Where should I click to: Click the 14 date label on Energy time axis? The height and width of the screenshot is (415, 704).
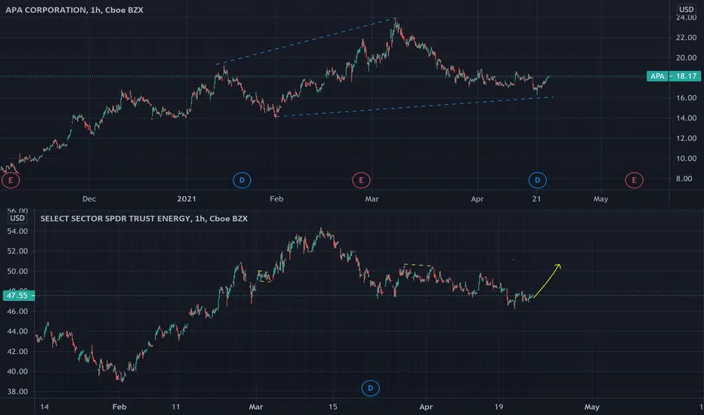point(45,407)
